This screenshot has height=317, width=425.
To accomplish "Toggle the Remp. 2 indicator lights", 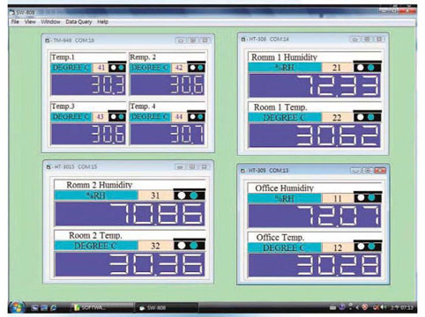I will coord(197,68).
